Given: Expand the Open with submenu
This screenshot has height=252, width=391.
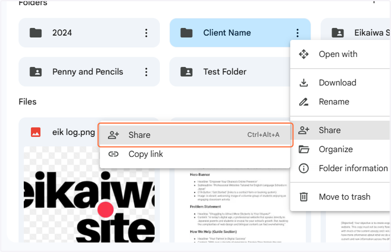Looking at the screenshot, I should [340, 54].
